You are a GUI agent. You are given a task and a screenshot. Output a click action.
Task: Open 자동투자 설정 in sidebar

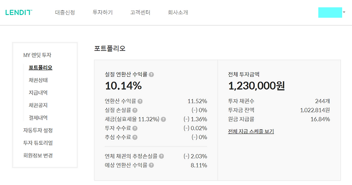pyautogui.click(x=38, y=130)
